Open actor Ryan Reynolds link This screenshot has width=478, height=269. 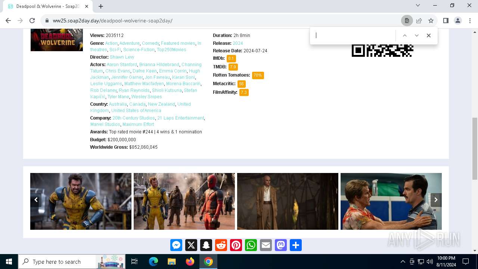[x=134, y=90]
